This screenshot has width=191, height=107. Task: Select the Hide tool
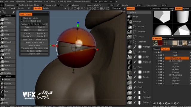[x=8, y=103]
